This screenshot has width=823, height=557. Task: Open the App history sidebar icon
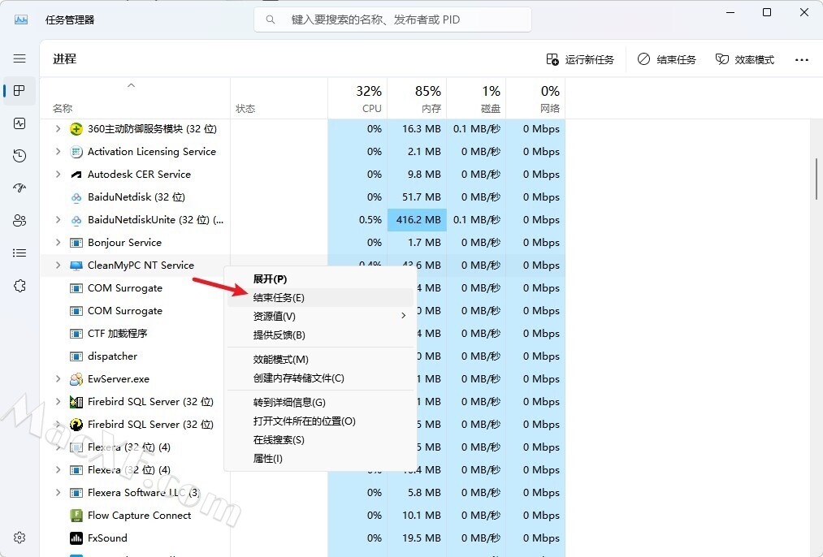(19, 156)
